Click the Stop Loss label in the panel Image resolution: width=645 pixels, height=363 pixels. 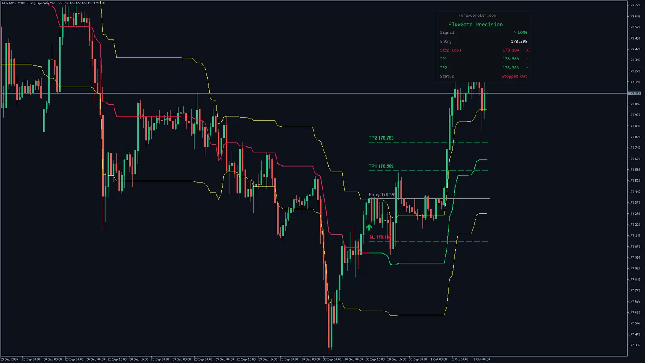[450, 50]
